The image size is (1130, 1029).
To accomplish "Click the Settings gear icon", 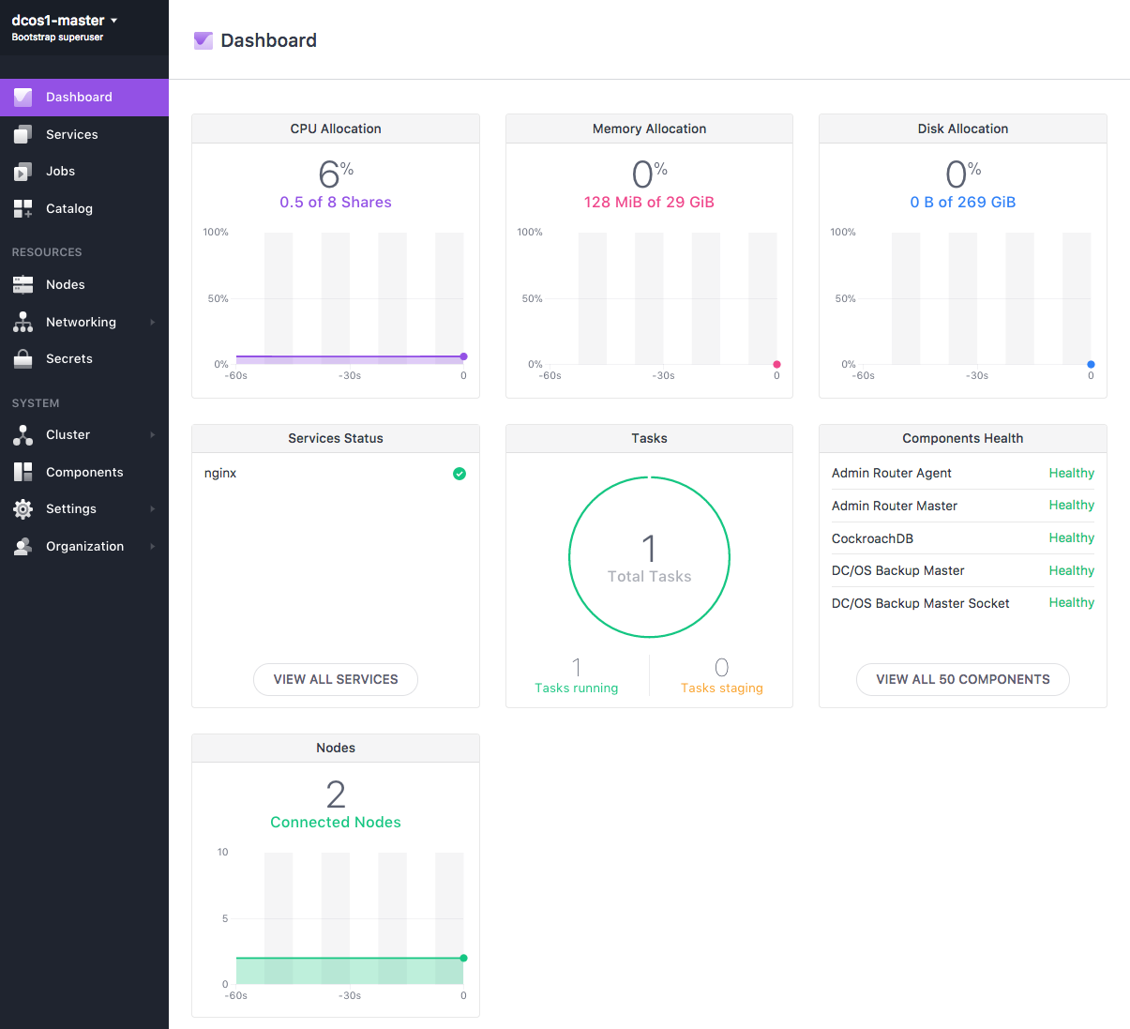I will point(23,508).
